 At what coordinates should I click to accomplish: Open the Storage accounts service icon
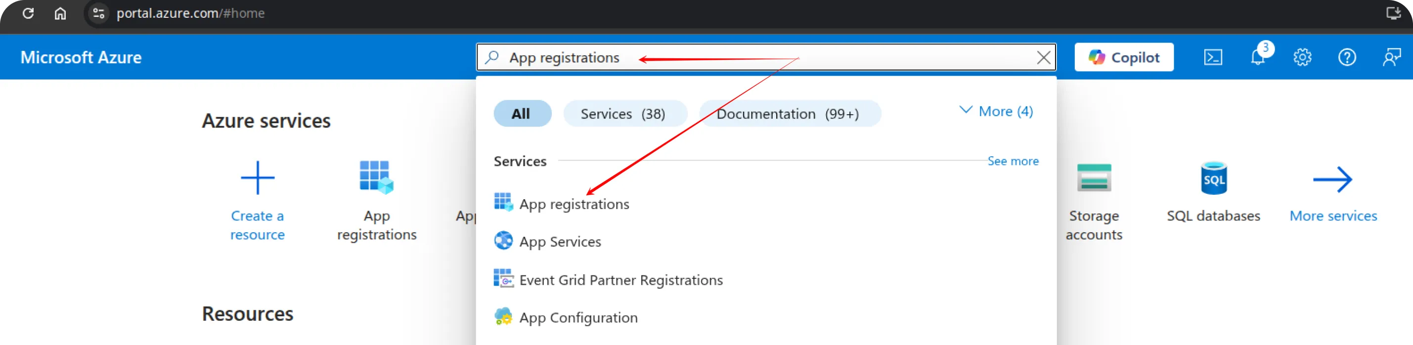(1094, 178)
